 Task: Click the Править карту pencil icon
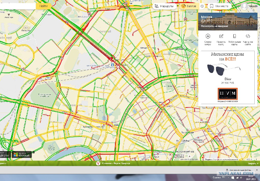pyautogui.click(x=221, y=36)
